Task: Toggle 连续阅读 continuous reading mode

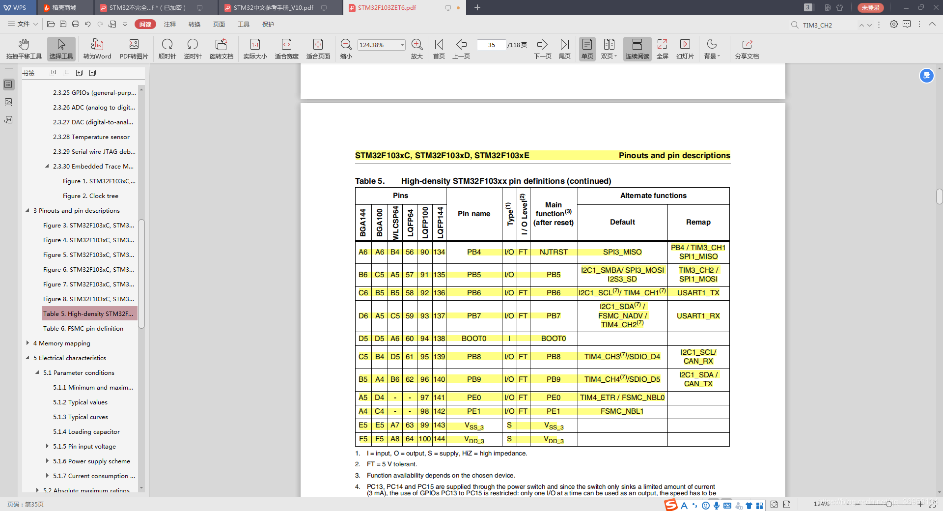Action: click(637, 49)
